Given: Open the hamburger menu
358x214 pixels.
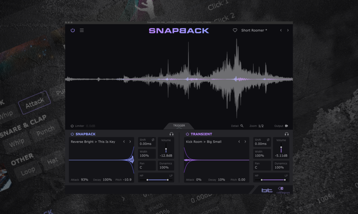Looking at the screenshot, I should coord(82,30).
